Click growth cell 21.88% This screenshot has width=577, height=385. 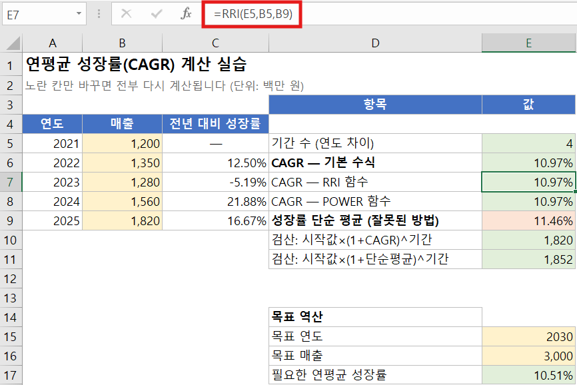pyautogui.click(x=215, y=202)
